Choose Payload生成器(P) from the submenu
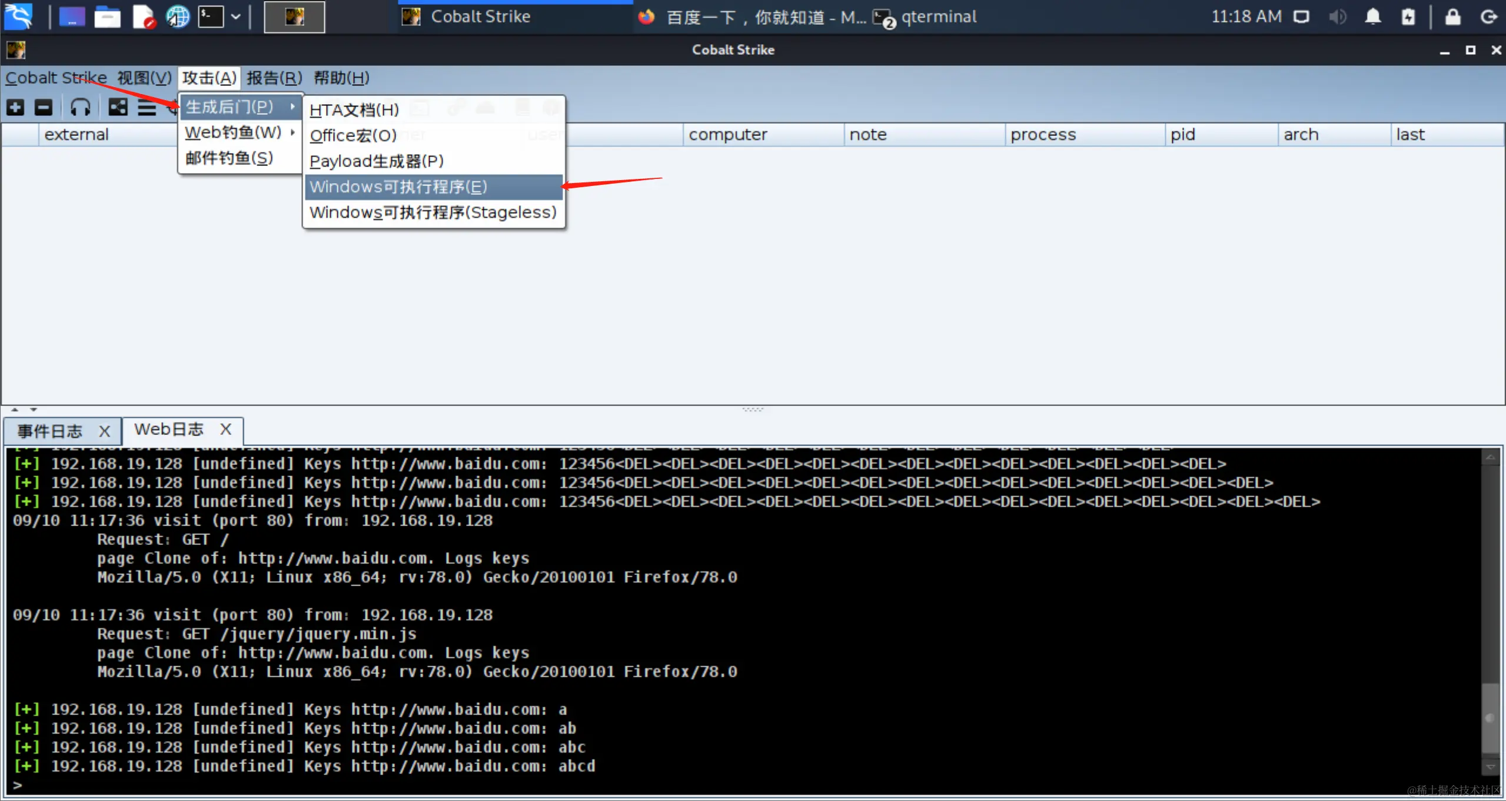The width and height of the screenshot is (1506, 801). click(x=377, y=161)
